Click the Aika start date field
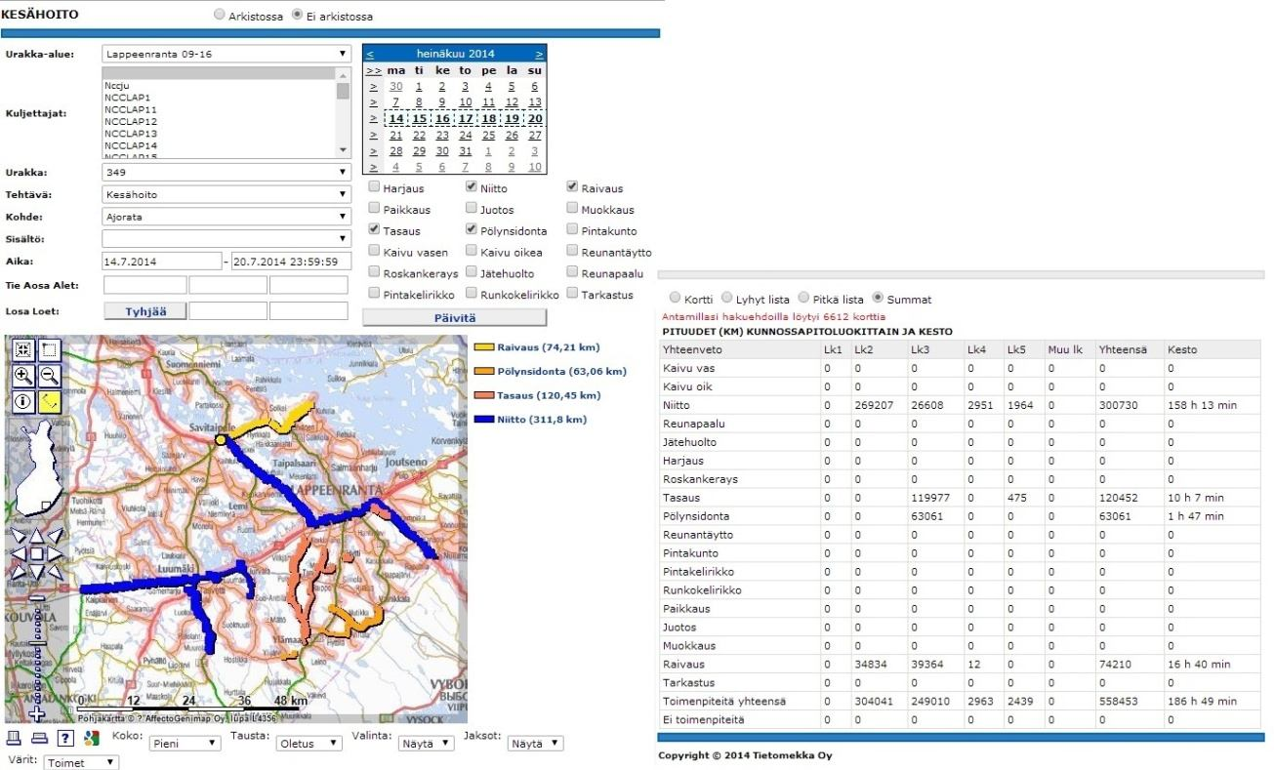The height and width of the screenshot is (770, 1274). [162, 262]
